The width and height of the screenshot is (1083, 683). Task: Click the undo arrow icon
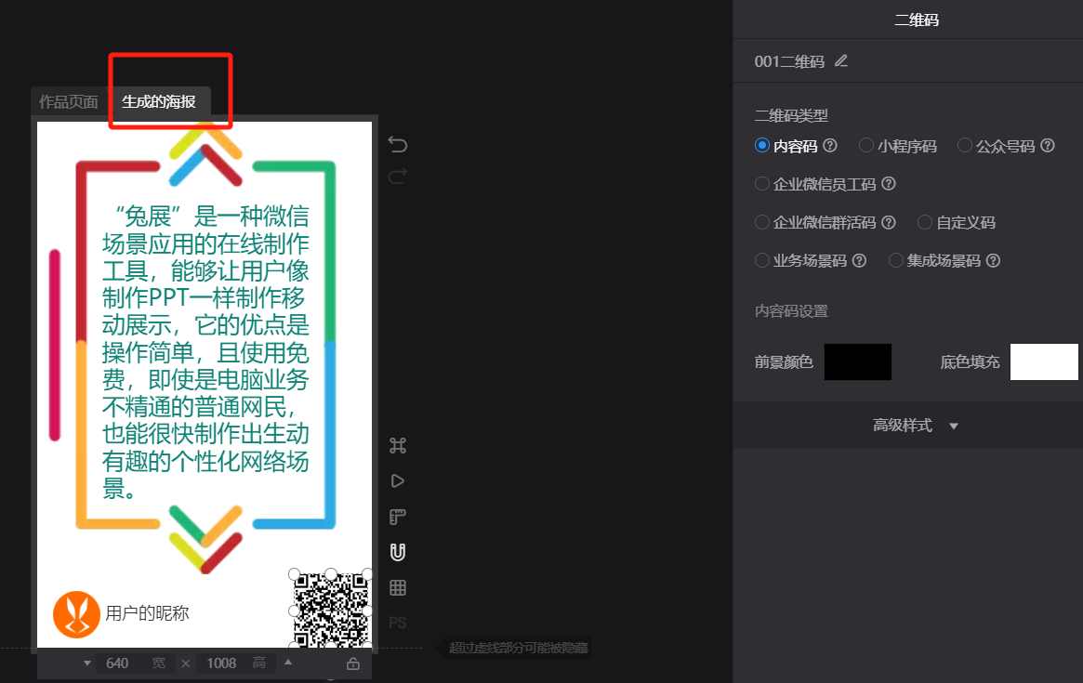click(398, 144)
